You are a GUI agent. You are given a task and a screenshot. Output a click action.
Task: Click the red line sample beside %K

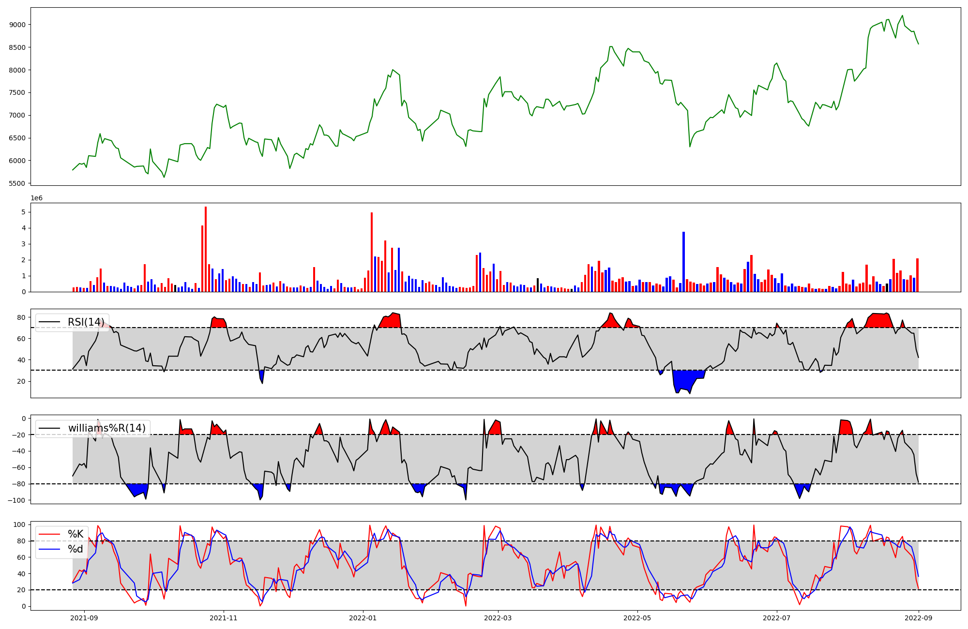(49, 534)
